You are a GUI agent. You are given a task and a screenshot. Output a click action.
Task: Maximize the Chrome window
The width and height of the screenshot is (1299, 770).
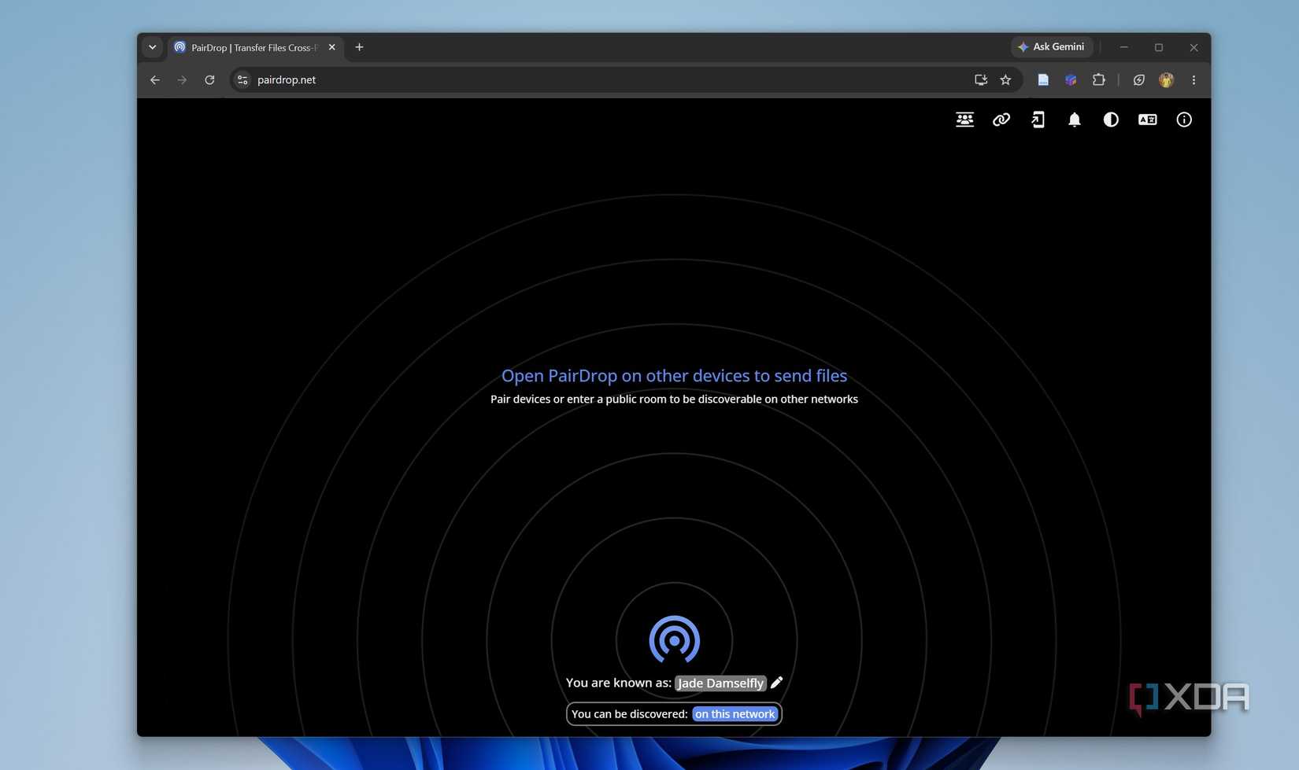coord(1159,47)
